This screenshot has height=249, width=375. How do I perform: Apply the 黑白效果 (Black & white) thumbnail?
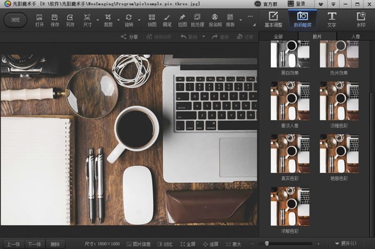click(x=290, y=55)
